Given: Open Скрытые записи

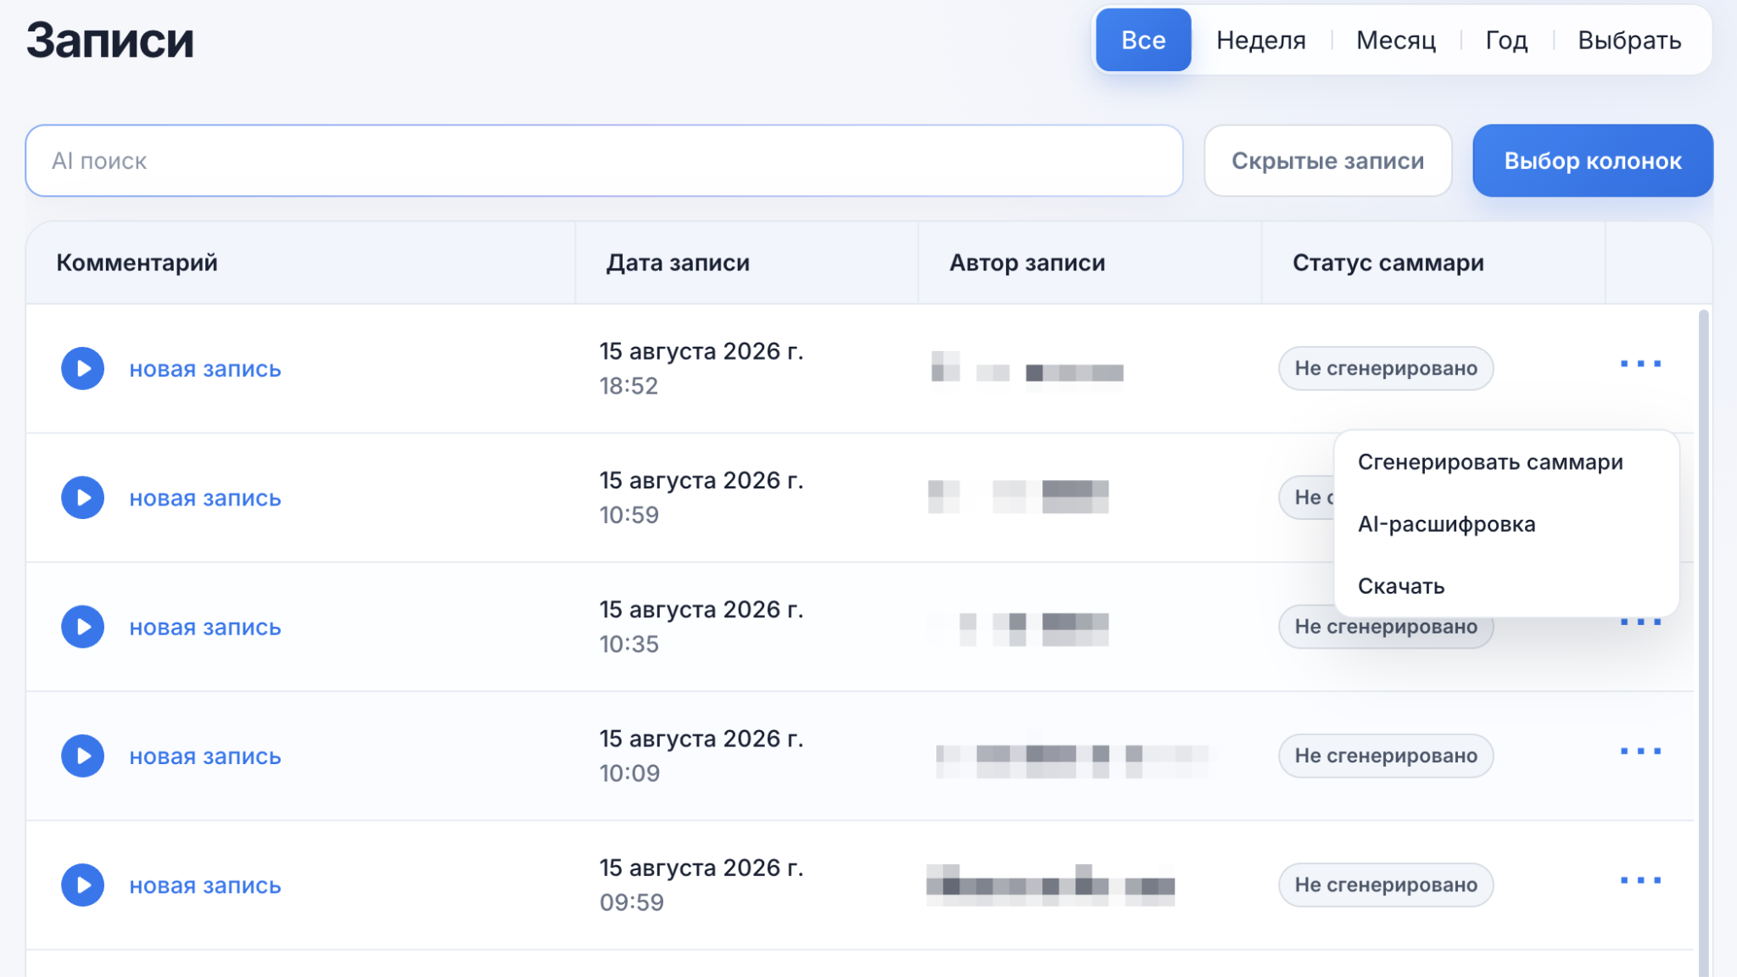Looking at the screenshot, I should click(1327, 161).
